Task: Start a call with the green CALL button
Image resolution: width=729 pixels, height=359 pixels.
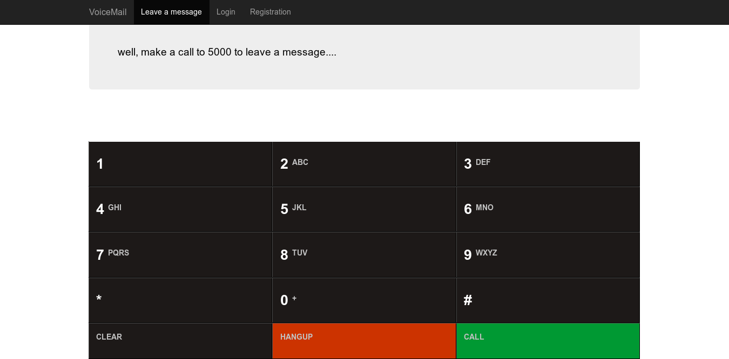Action: tap(548, 341)
